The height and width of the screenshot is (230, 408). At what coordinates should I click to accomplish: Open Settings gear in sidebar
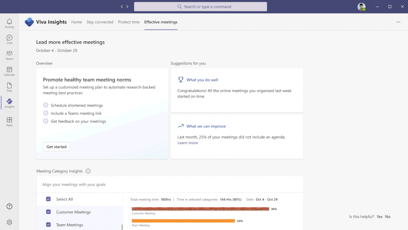[9, 222]
